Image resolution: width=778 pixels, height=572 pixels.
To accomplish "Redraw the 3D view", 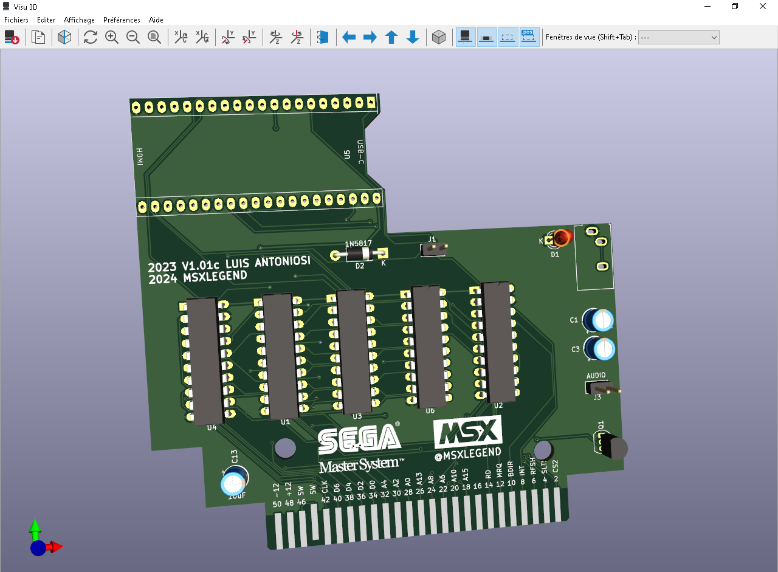I will point(91,37).
